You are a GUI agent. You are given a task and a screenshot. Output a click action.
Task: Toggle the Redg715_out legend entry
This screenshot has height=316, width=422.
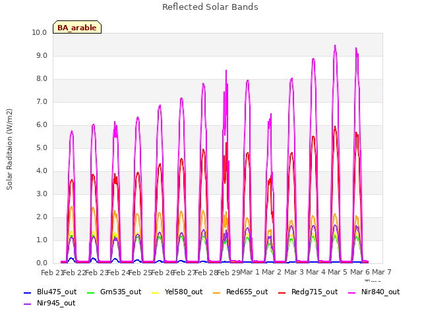[x=308, y=292]
